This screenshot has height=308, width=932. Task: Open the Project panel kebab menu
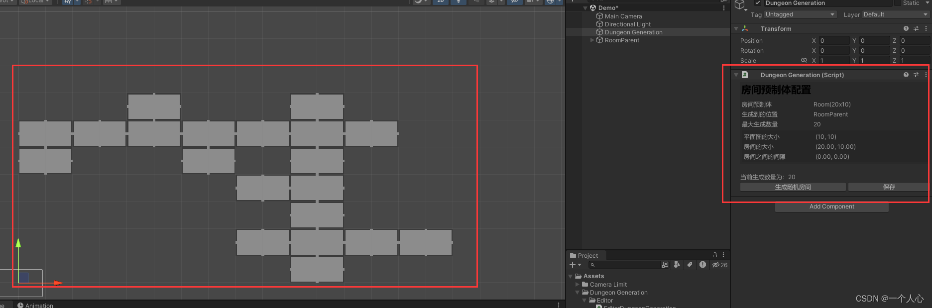coord(723,255)
